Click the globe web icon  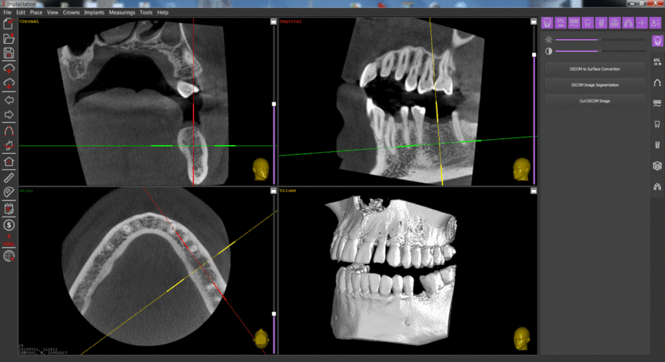point(9,256)
